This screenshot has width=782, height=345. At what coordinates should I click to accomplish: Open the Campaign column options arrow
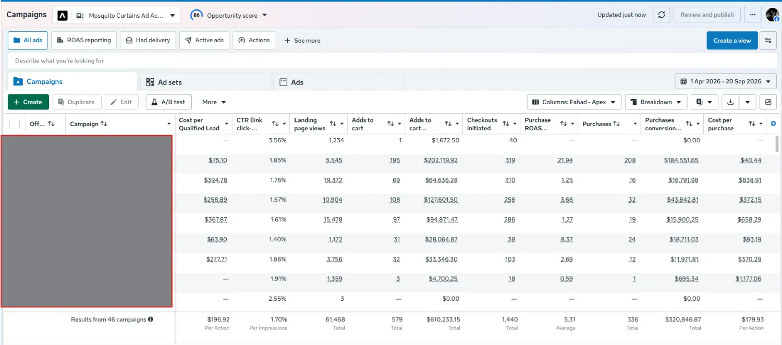(x=169, y=124)
